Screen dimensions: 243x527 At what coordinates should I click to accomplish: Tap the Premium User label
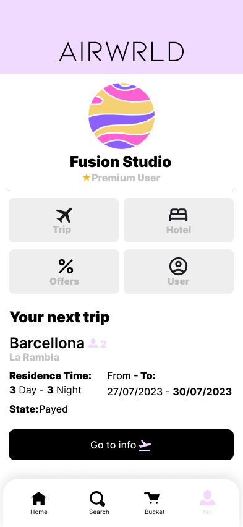126,178
